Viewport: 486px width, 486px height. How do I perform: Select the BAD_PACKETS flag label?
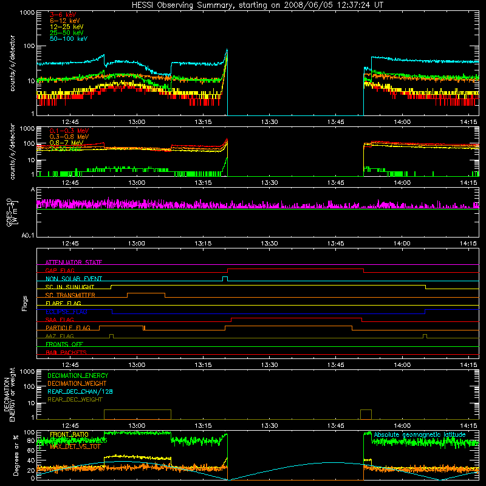(x=66, y=352)
